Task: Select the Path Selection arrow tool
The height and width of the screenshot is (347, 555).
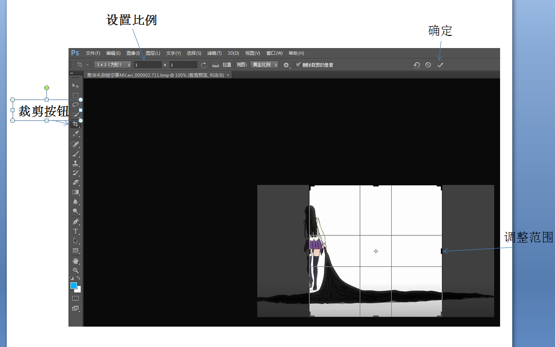Action: 75,241
